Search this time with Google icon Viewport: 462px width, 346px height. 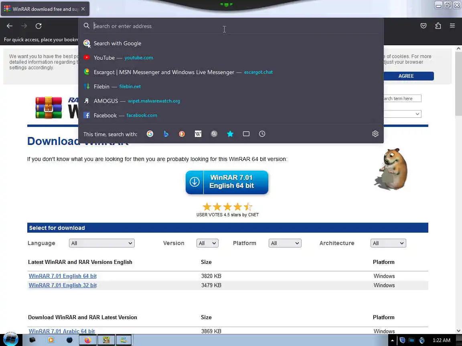(150, 134)
